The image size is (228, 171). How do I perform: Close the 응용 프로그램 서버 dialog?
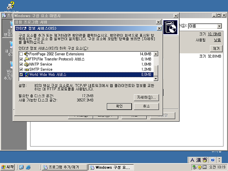[158, 22]
